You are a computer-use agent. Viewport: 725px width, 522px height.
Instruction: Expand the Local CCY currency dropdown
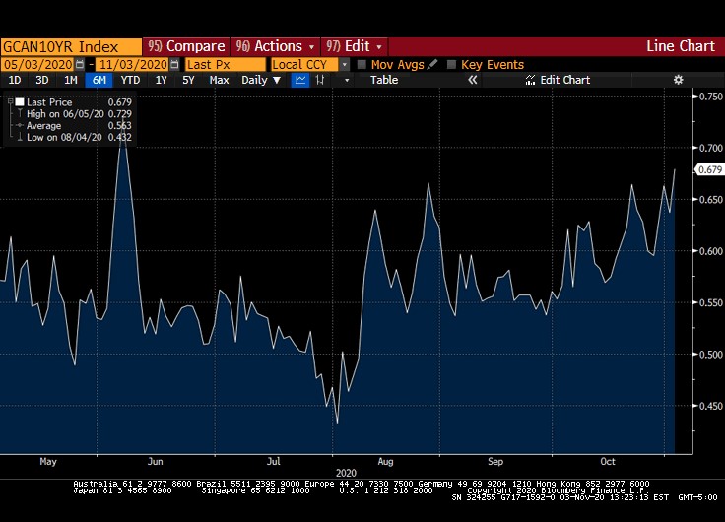tap(345, 64)
